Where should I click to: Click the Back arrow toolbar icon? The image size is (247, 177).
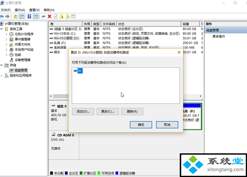(x=2, y=16)
